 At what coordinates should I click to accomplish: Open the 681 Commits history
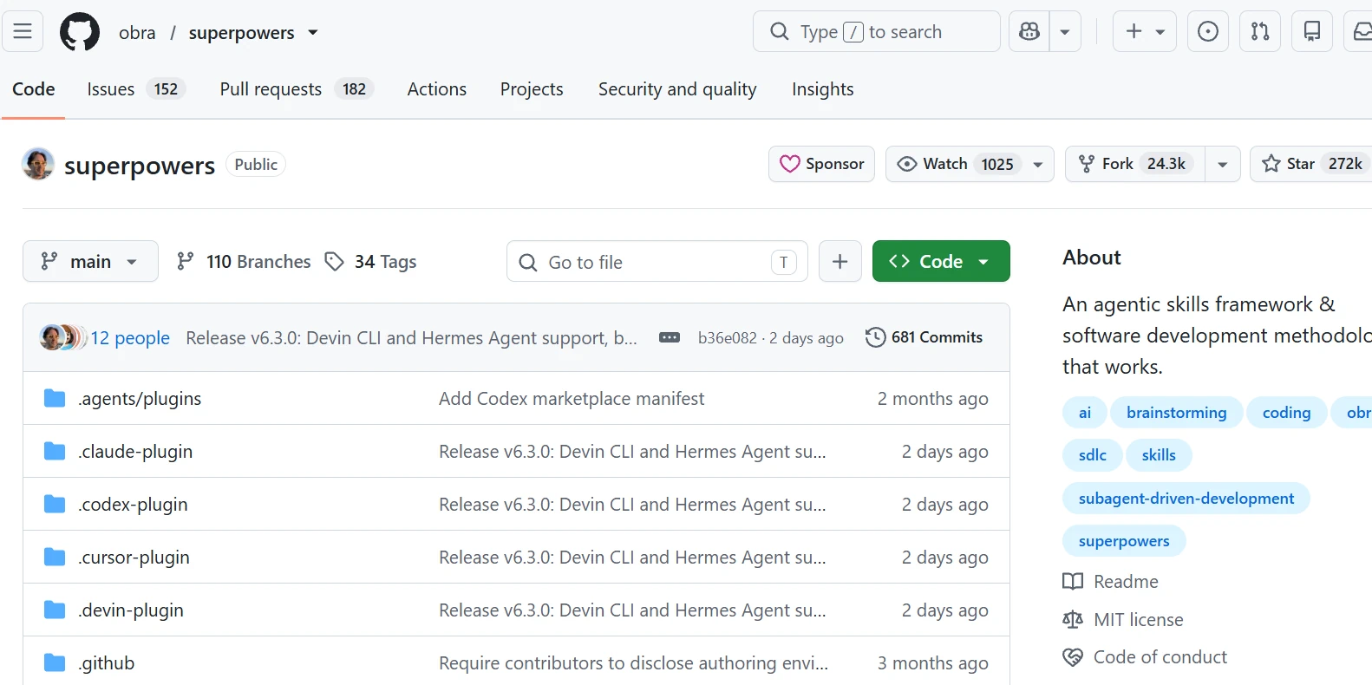pos(924,337)
